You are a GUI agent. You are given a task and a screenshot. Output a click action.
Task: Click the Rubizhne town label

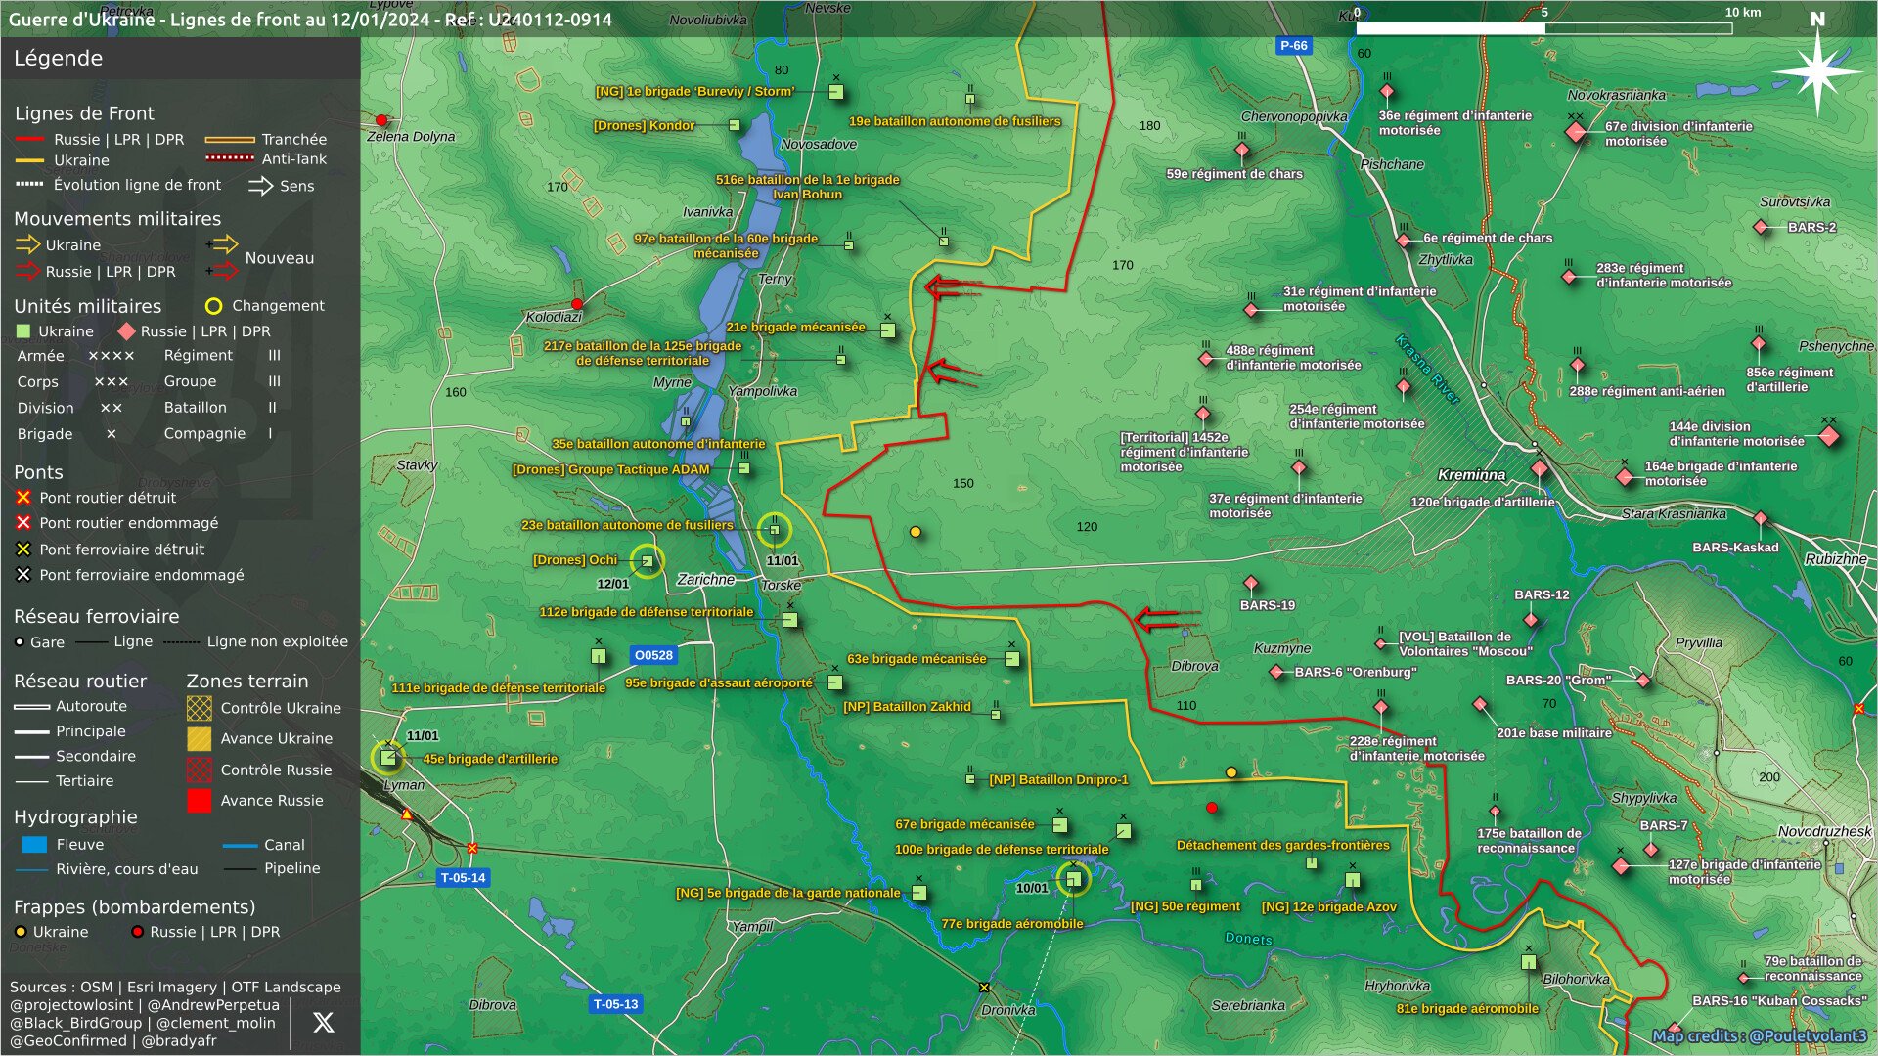pos(1836,559)
